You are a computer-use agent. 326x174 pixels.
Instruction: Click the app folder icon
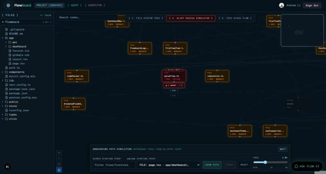tap(6, 38)
